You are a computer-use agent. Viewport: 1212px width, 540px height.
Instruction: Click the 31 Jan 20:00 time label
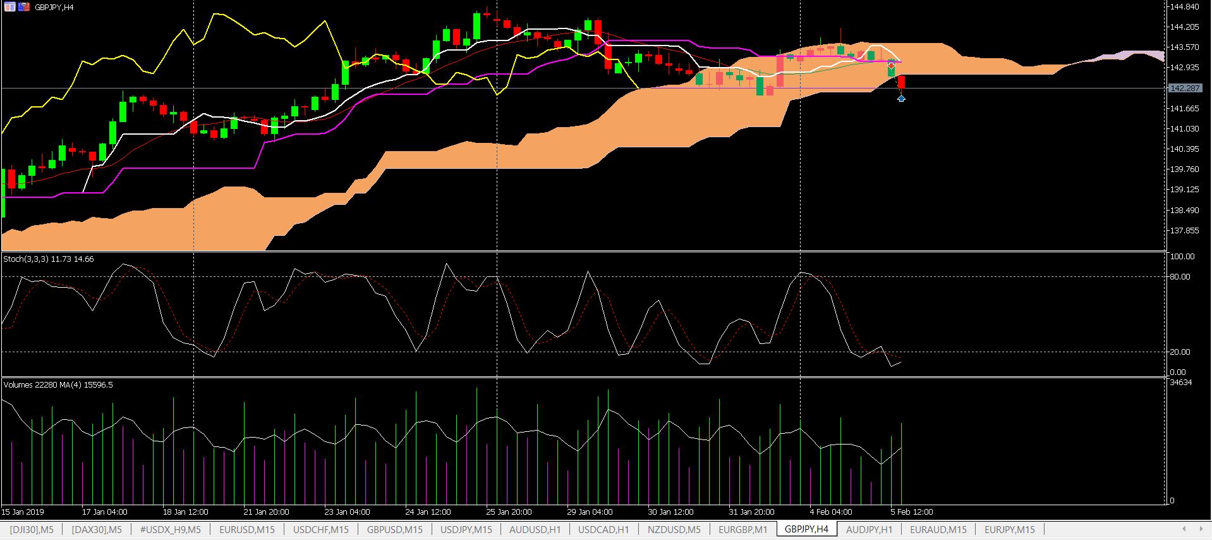tap(752, 512)
